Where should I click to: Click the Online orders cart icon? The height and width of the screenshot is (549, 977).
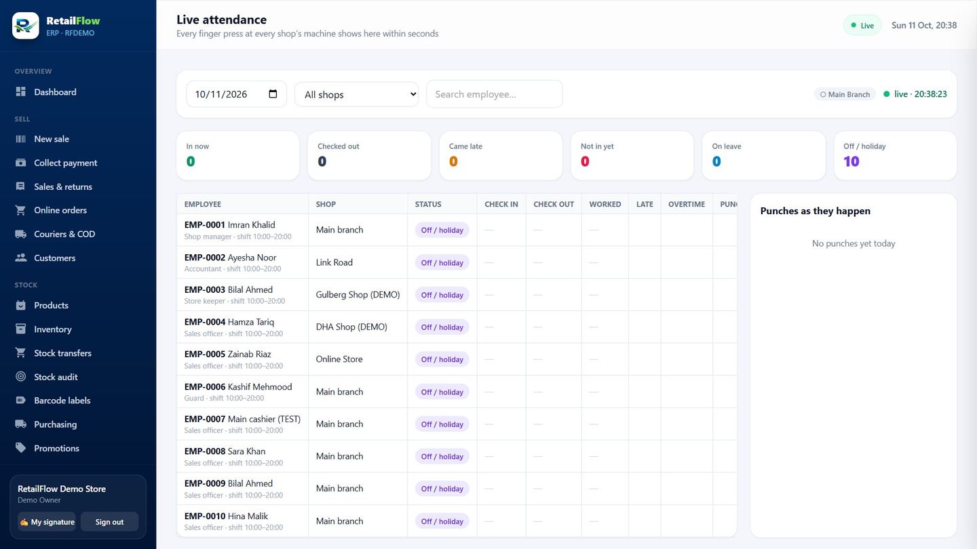21,210
